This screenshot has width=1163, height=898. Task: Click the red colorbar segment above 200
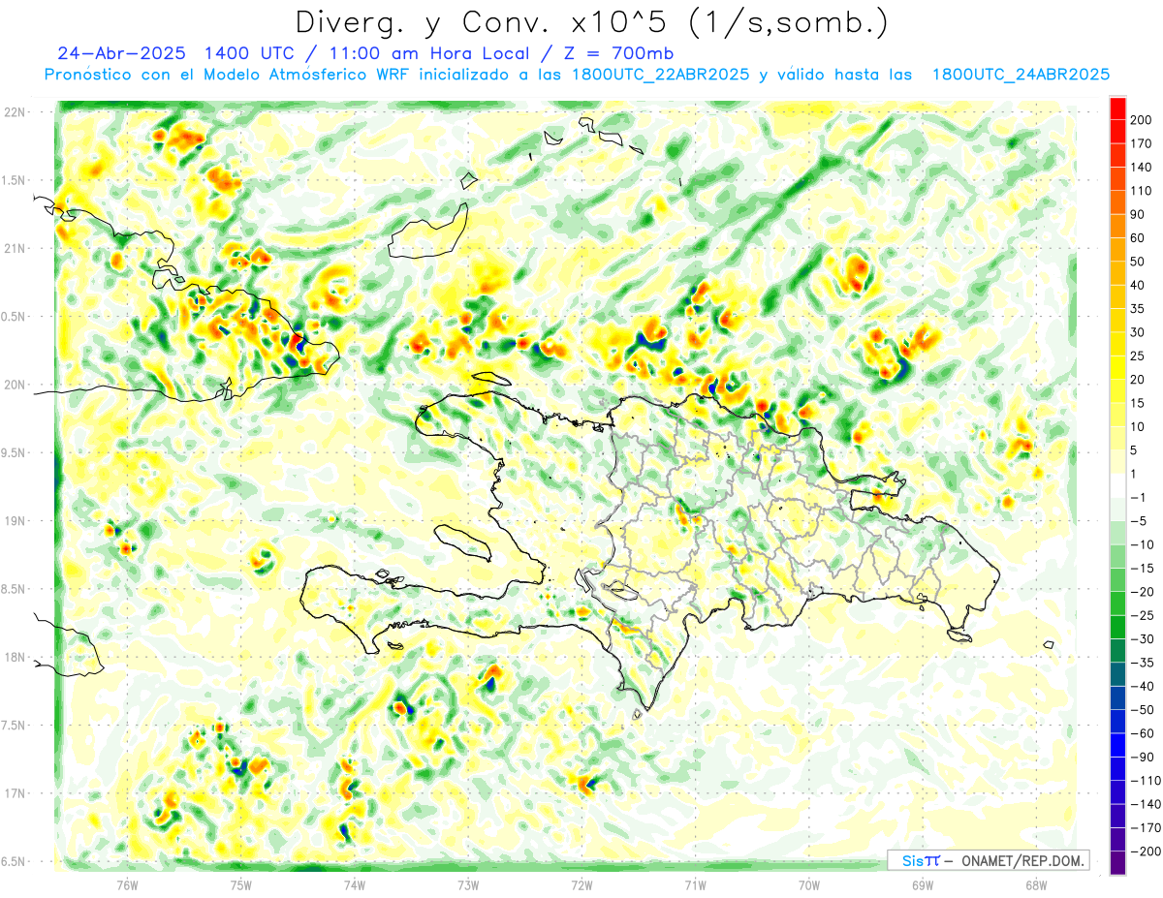pos(1117,107)
